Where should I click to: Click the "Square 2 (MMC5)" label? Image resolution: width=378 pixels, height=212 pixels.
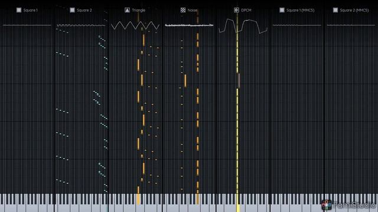(x=354, y=11)
